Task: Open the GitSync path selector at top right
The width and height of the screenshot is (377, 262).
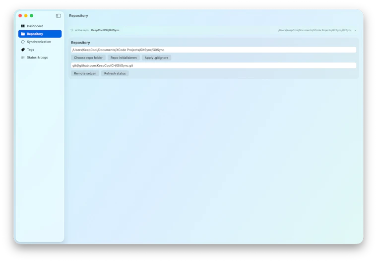Action: point(317,30)
